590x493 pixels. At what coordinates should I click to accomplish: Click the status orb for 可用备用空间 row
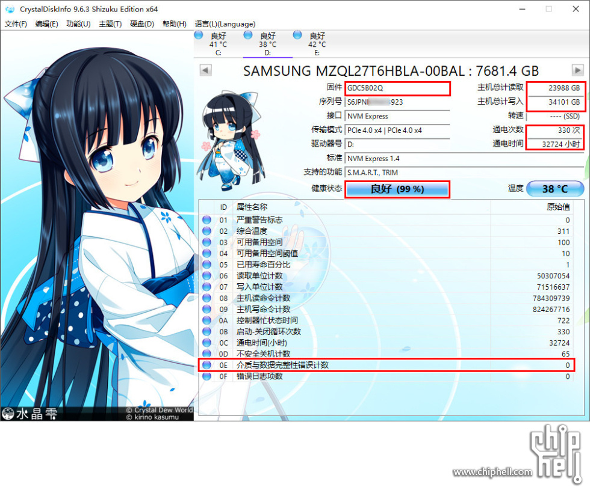(206, 242)
